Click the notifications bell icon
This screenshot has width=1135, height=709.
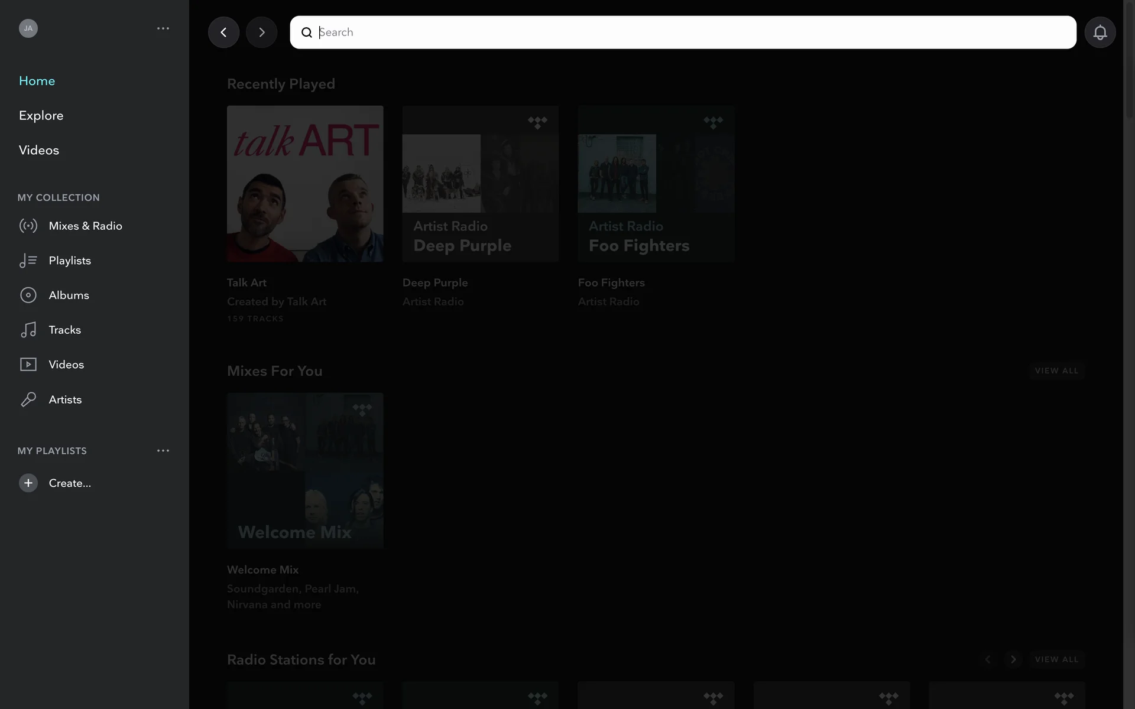tap(1100, 32)
